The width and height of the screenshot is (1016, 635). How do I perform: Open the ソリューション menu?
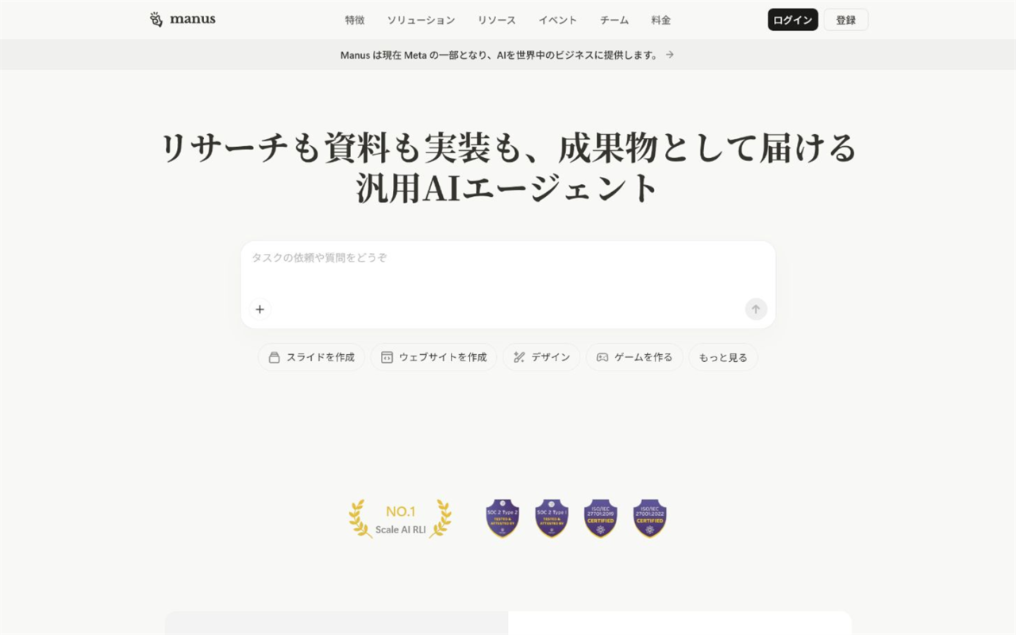[421, 20]
